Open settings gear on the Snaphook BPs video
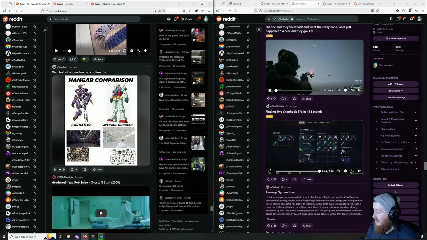This screenshot has height=240, width=427. pos(345,171)
